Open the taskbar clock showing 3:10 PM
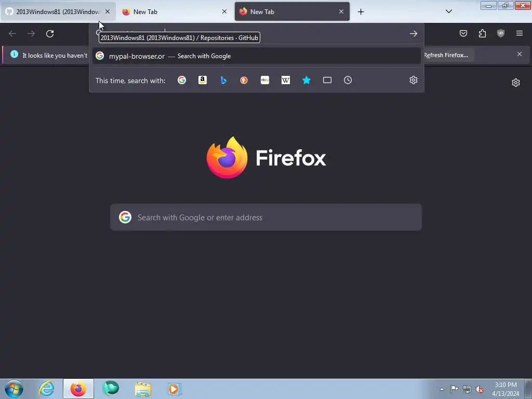 tap(506, 389)
